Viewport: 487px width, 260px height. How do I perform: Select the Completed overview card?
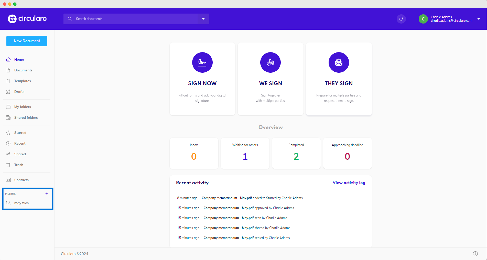point(296,153)
